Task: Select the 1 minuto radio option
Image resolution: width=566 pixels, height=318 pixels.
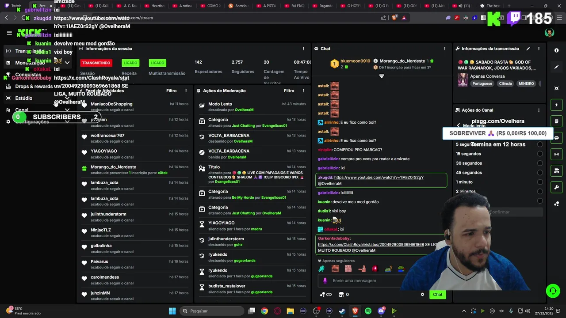Action: coord(540,182)
